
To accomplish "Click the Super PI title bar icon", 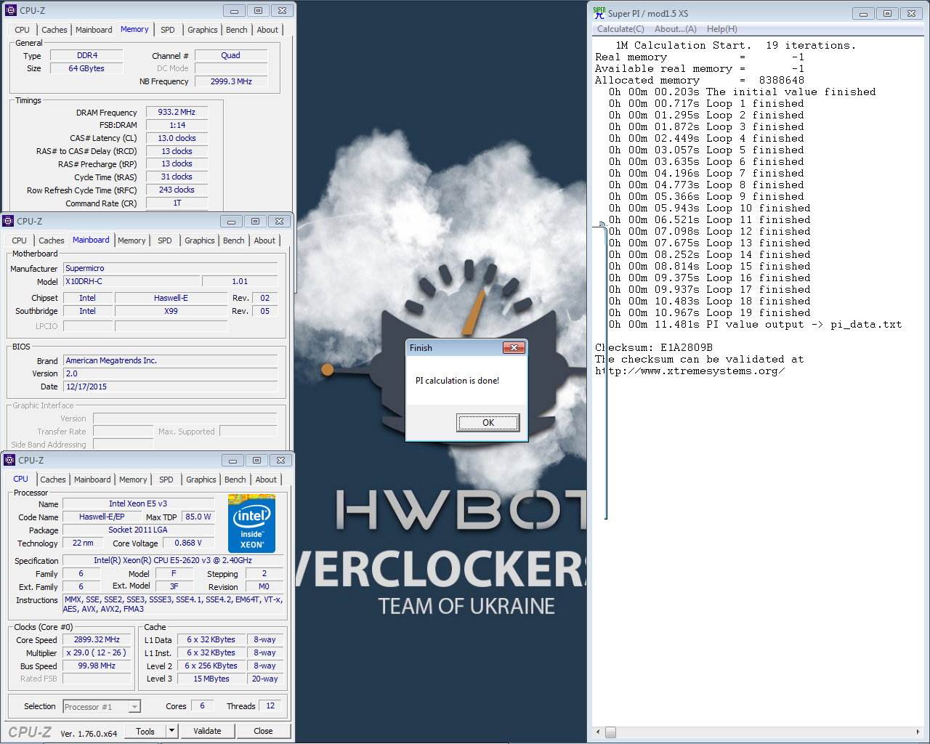I will [x=599, y=13].
